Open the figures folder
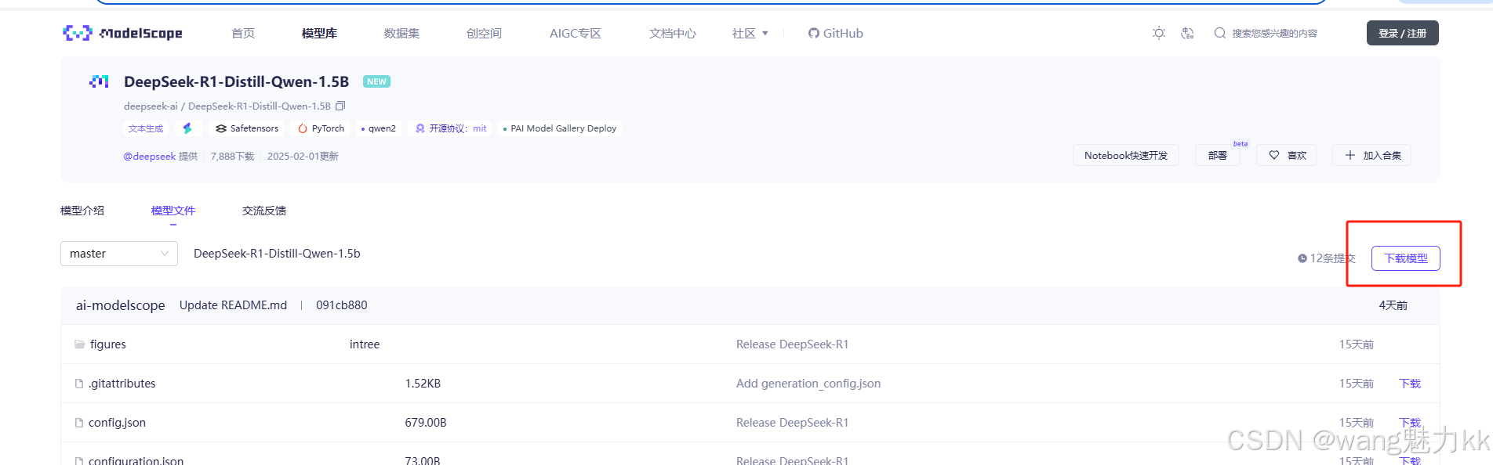 point(108,344)
